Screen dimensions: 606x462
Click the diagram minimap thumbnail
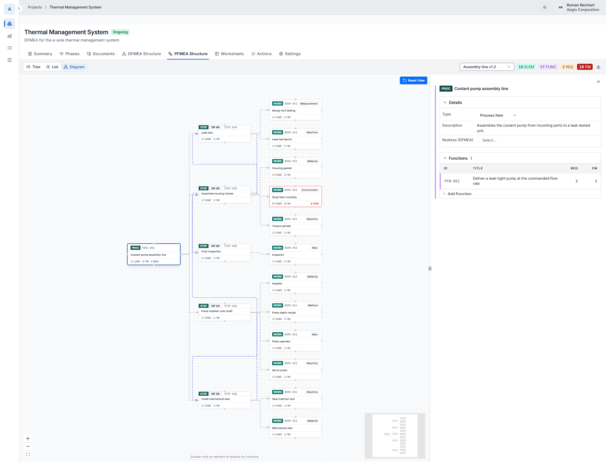[x=395, y=436]
